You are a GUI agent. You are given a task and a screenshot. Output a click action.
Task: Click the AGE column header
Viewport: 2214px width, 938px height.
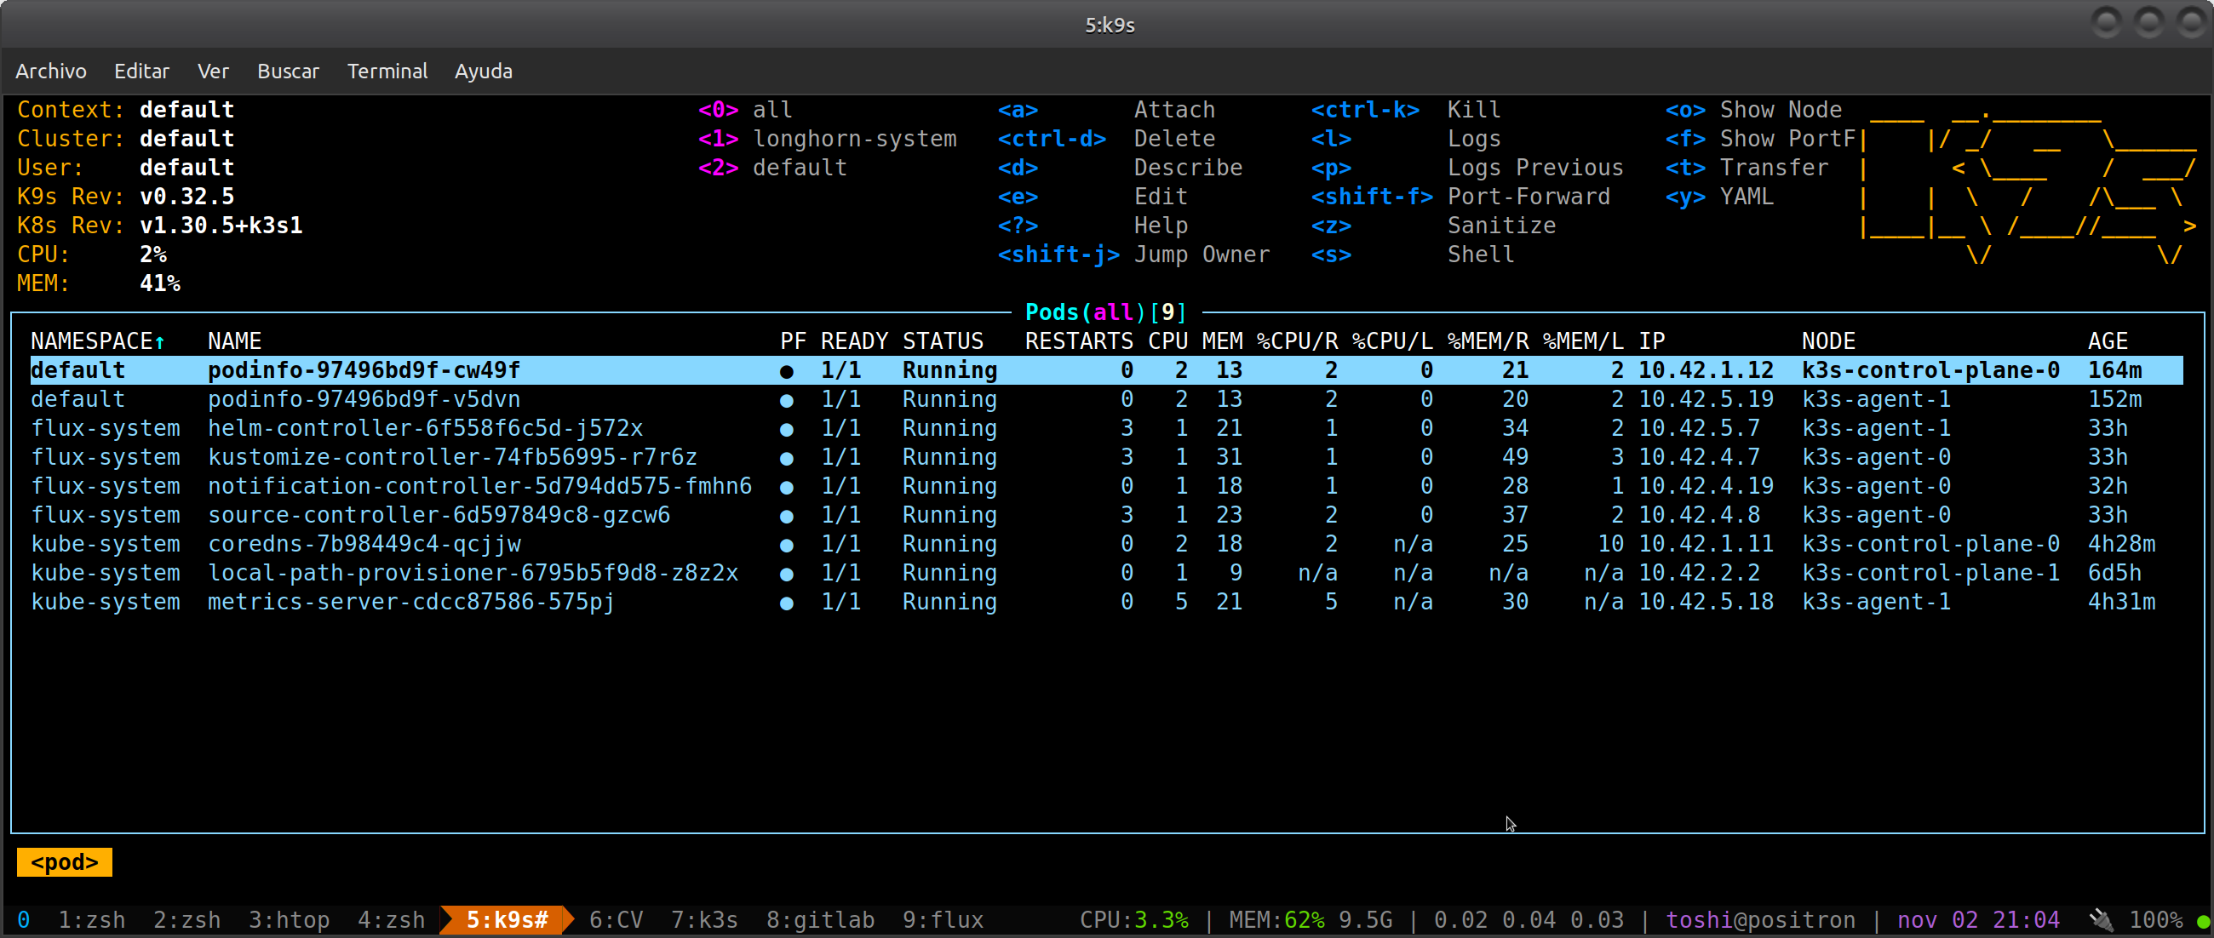tap(2108, 341)
